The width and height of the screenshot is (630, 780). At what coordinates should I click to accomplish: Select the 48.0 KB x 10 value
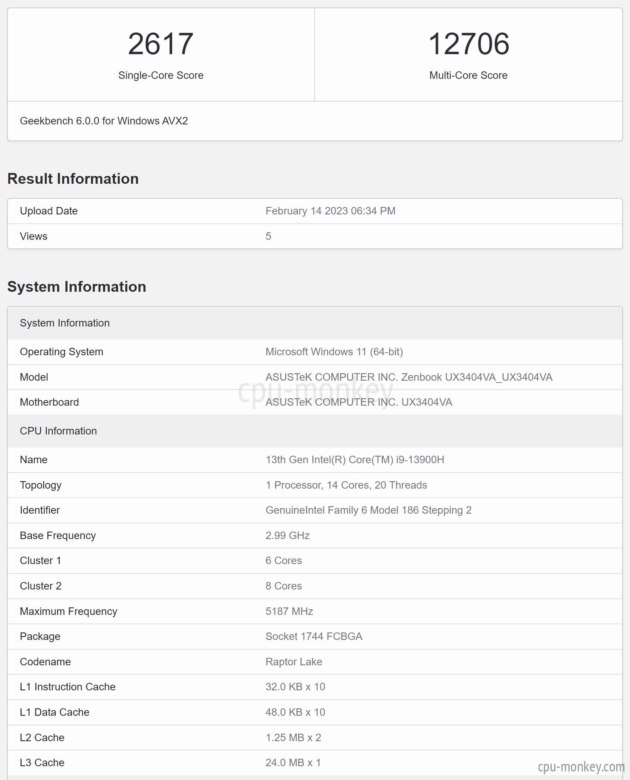pos(295,712)
